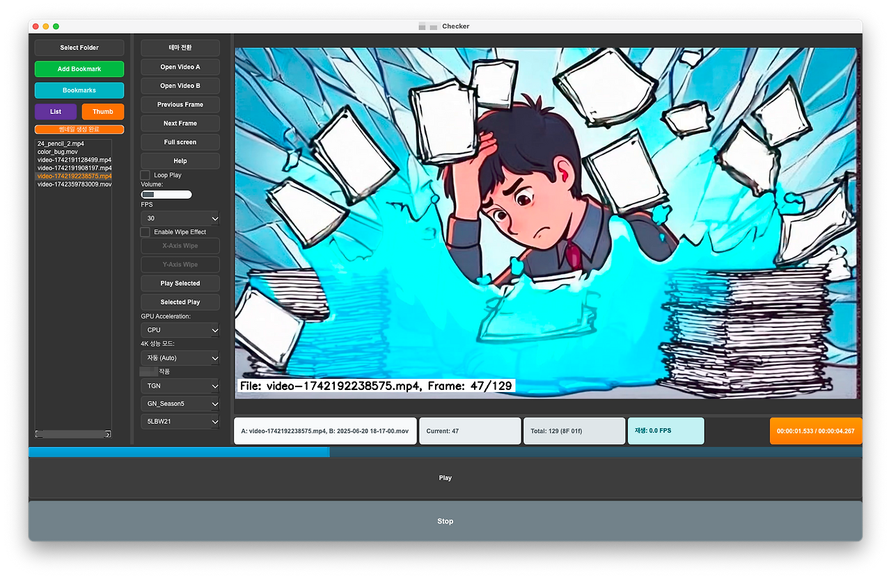The width and height of the screenshot is (891, 579).
Task: Open the TGN dropdown
Action: pyautogui.click(x=180, y=386)
